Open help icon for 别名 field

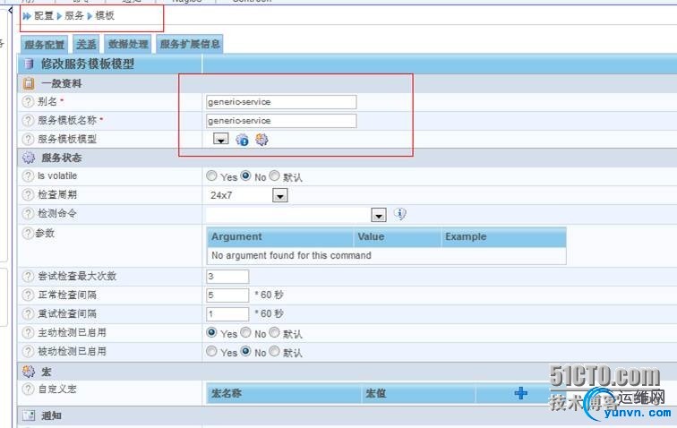[28, 101]
